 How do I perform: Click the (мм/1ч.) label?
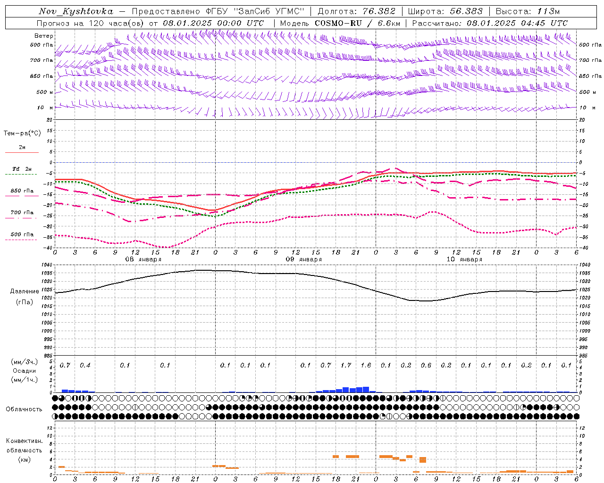(25, 380)
